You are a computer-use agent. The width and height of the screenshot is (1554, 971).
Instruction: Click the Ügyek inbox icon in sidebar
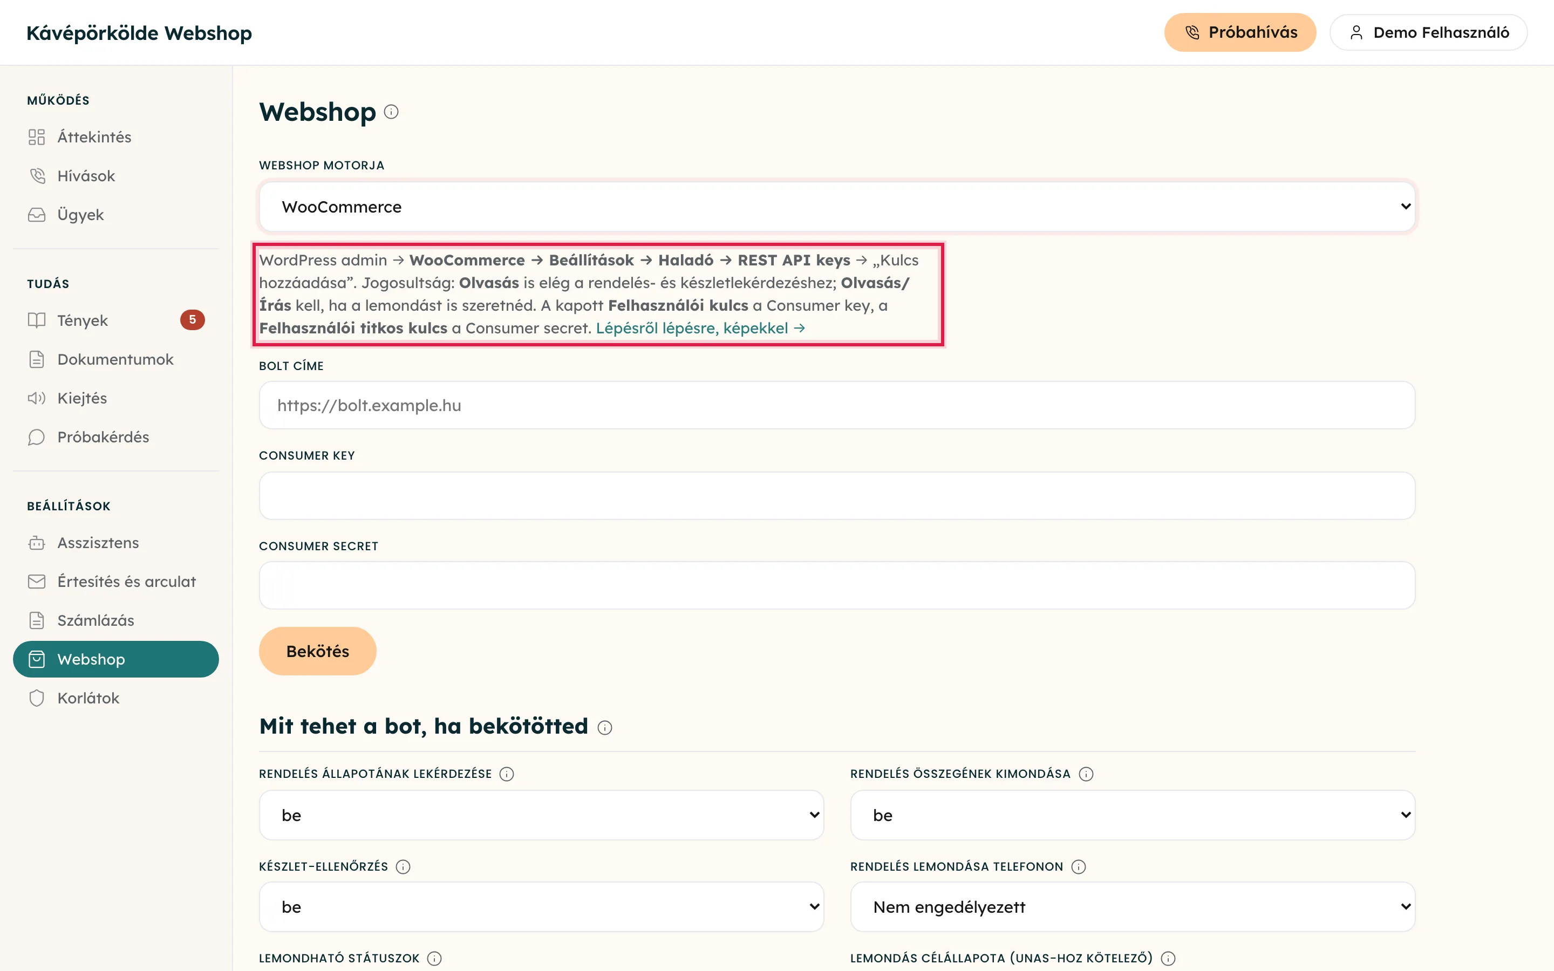(x=37, y=215)
